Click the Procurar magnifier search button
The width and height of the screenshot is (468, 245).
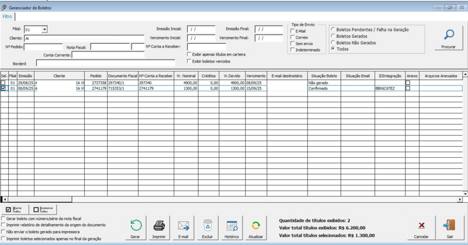(449, 37)
